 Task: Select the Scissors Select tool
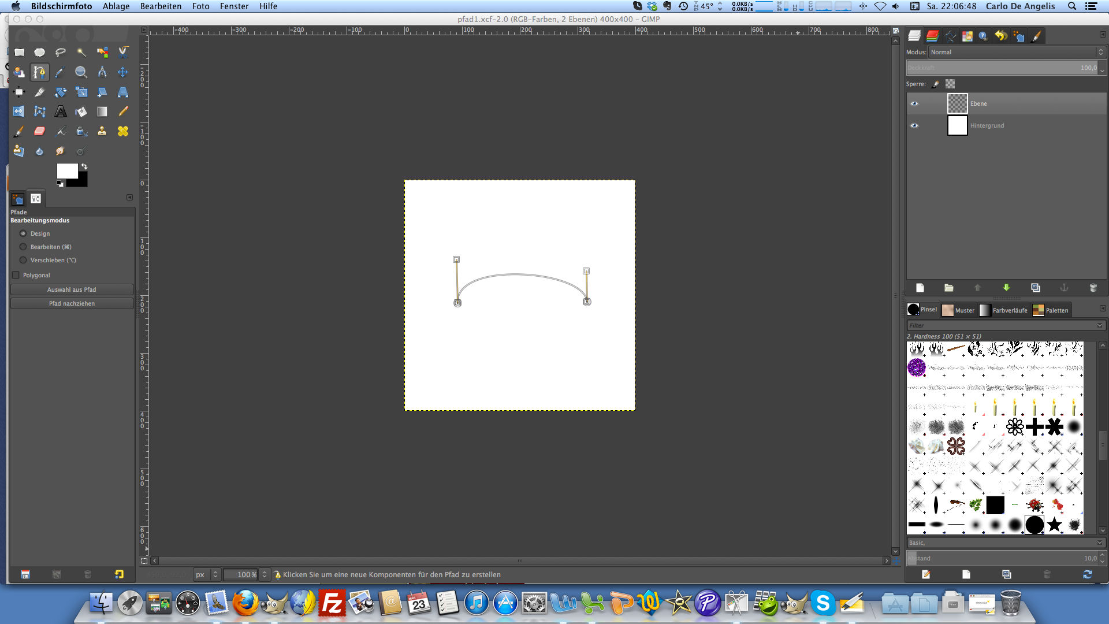(x=123, y=52)
